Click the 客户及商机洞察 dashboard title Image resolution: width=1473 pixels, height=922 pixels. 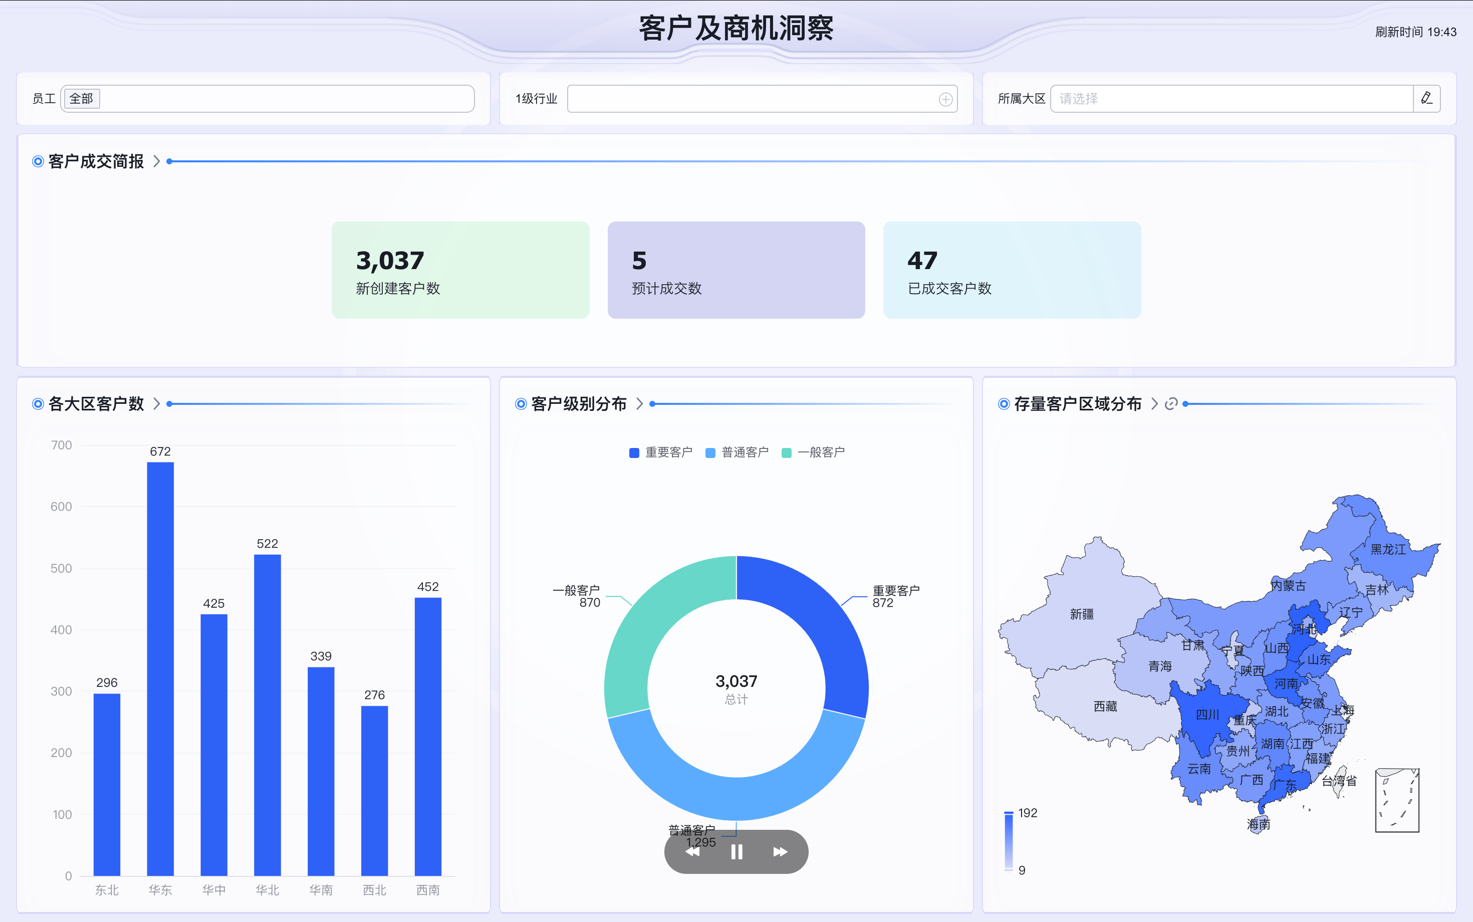[736, 28]
